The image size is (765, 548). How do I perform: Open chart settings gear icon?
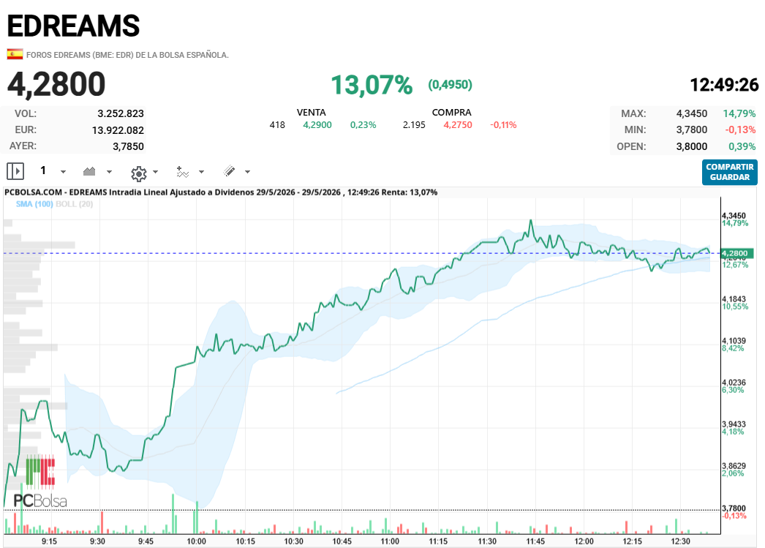(139, 173)
